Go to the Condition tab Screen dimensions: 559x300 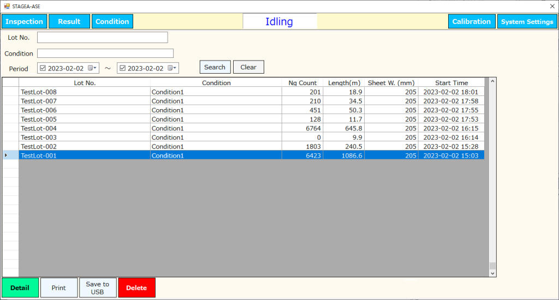tap(112, 21)
